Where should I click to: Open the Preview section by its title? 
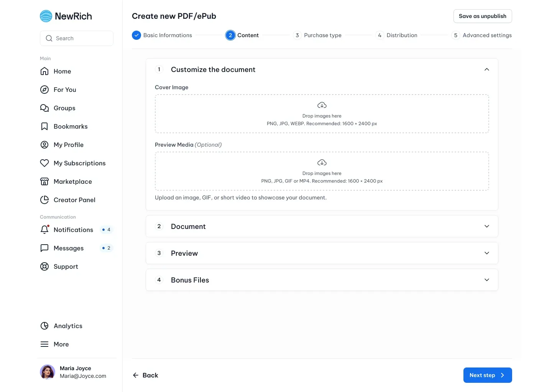[x=184, y=253]
